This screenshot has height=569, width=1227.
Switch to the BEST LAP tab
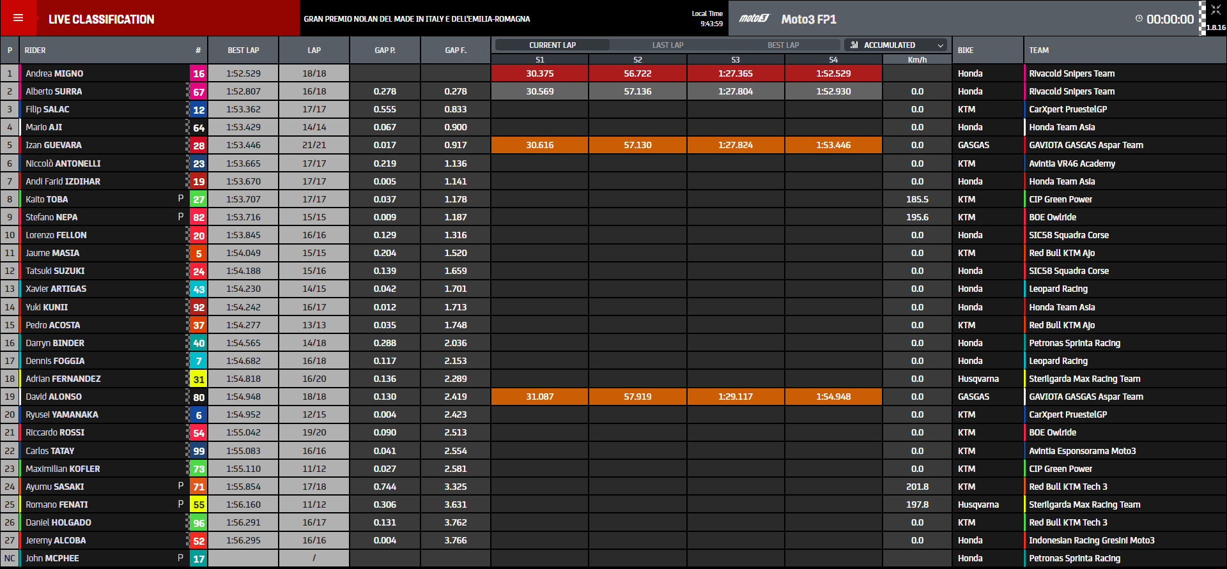coord(783,45)
